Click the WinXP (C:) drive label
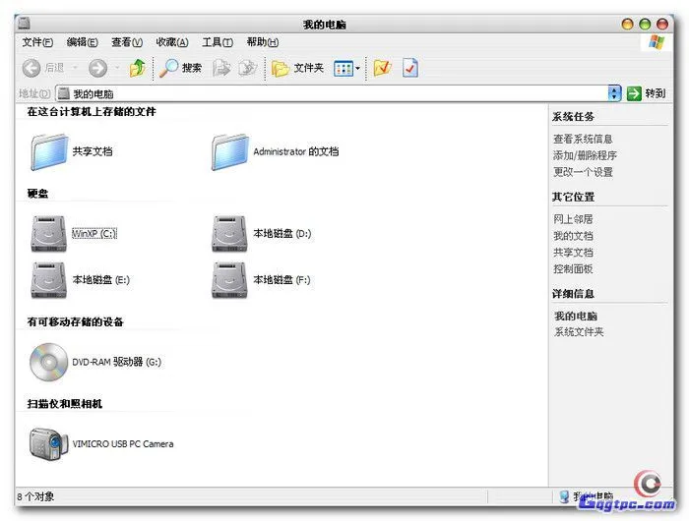This screenshot has height=521, width=689. (x=94, y=234)
